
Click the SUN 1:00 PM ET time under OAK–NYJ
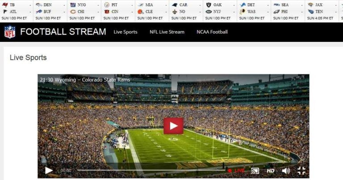click(218, 18)
